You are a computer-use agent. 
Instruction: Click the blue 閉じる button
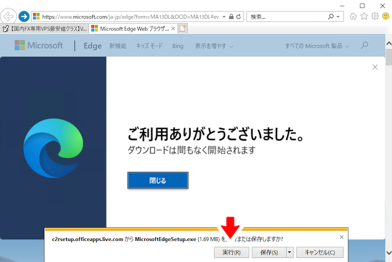158,180
